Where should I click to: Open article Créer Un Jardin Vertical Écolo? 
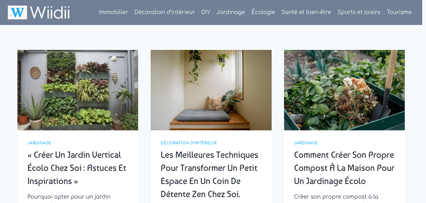pos(77,168)
